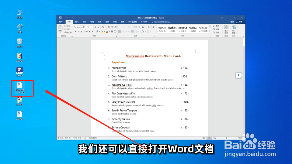Apply the 标题 2 style
Screen dimensions: 292x164
(x=193, y=29)
